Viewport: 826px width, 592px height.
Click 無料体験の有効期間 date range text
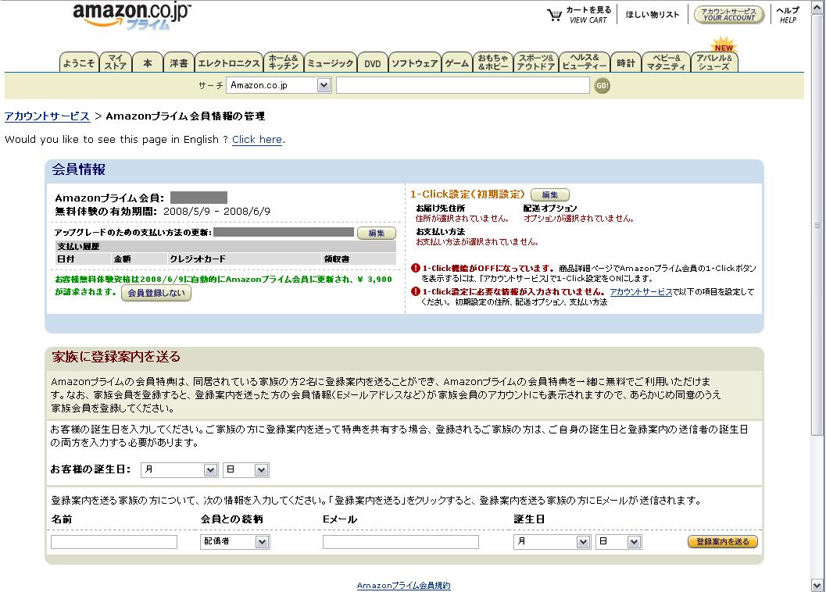tap(216, 211)
